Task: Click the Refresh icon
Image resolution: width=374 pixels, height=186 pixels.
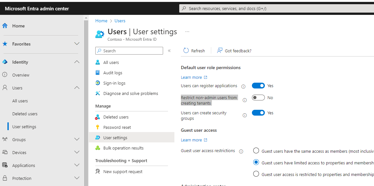Action: (185, 50)
